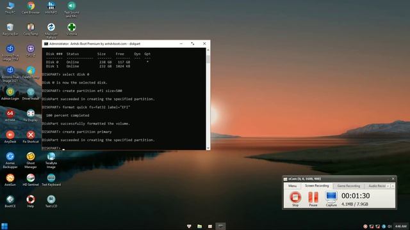The width and height of the screenshot is (410, 230).
Task: Select the Audio Recording tab in oCam
Action: pos(376,186)
